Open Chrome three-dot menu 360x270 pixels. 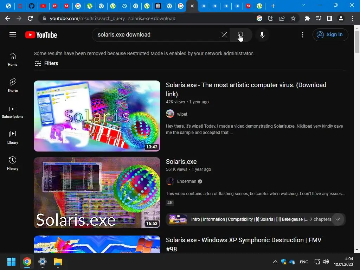pyautogui.click(x=352, y=18)
